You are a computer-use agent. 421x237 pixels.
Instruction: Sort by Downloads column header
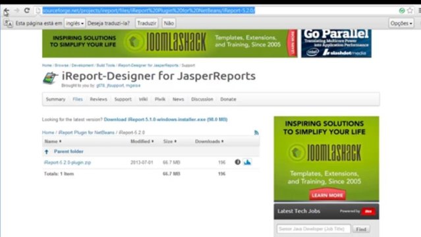click(x=209, y=142)
